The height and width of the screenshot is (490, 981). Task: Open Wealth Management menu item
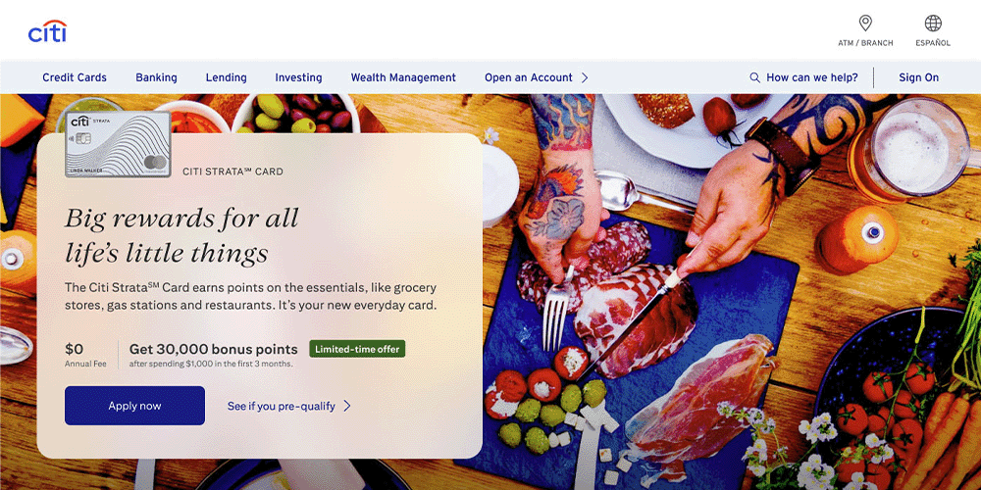point(403,78)
